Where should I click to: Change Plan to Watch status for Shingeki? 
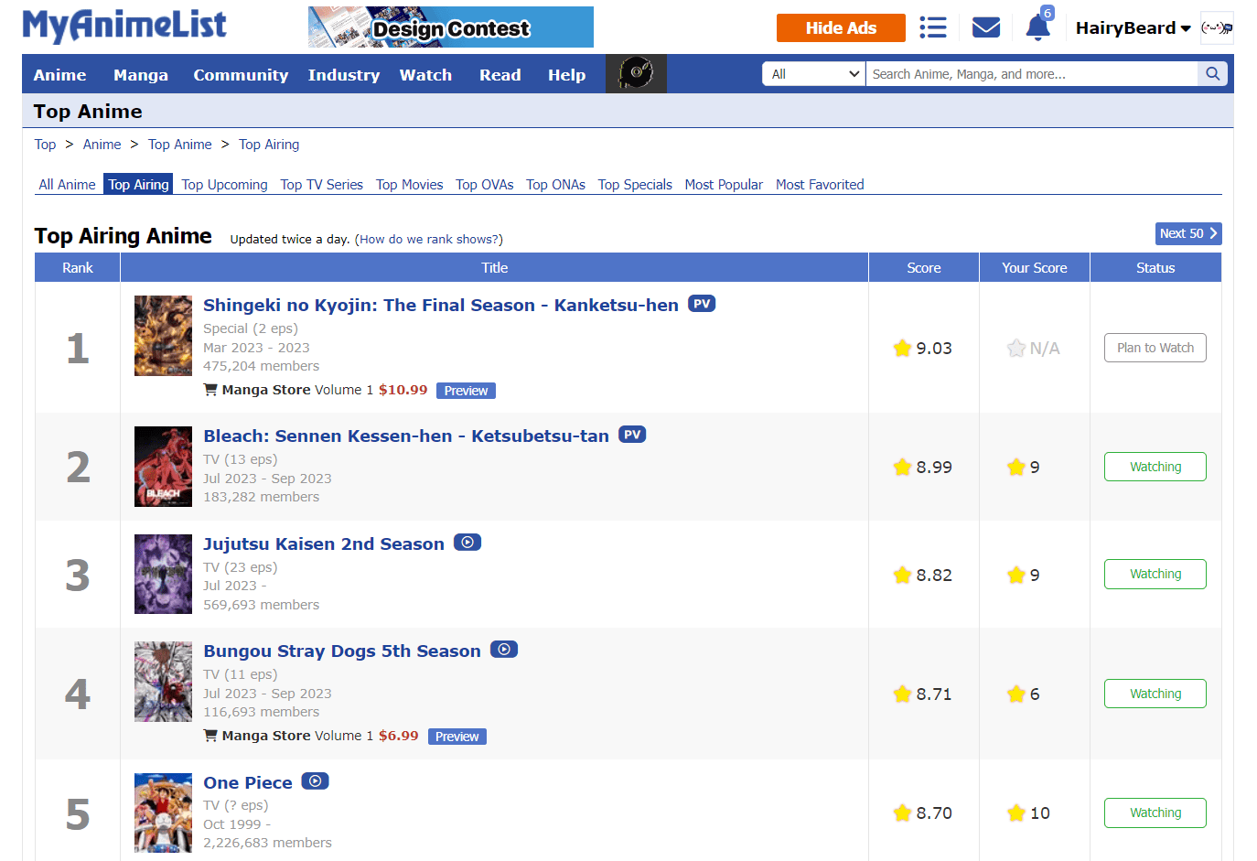pyautogui.click(x=1155, y=348)
